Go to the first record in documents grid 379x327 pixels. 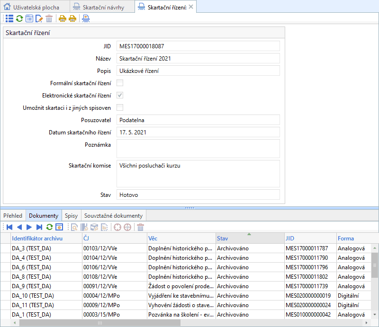coord(9,227)
